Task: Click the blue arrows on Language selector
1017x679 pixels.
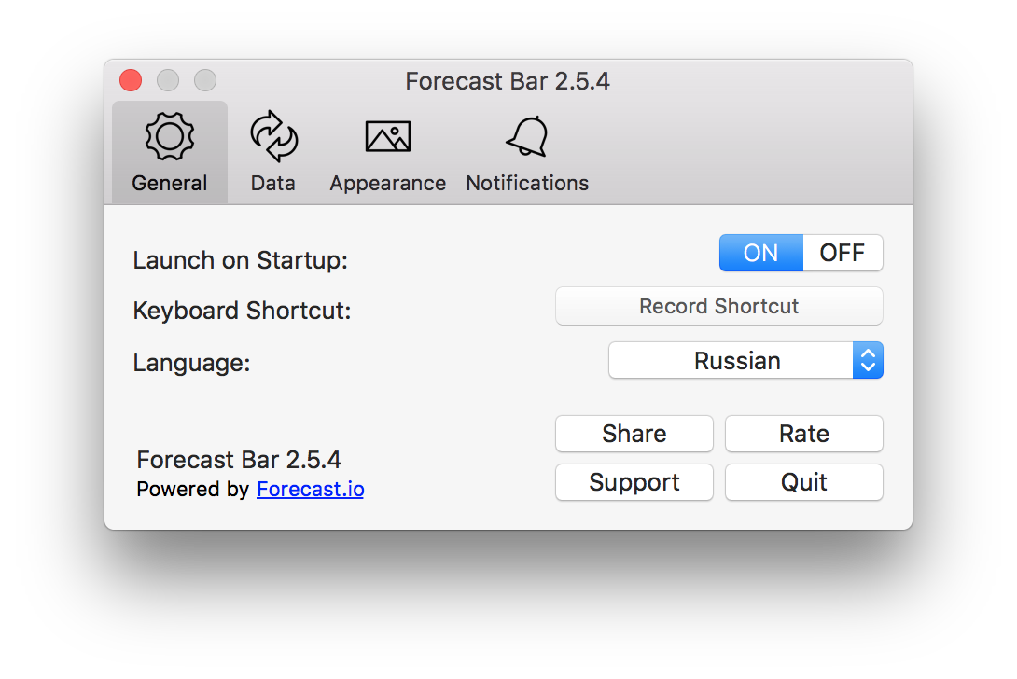Action: (868, 361)
